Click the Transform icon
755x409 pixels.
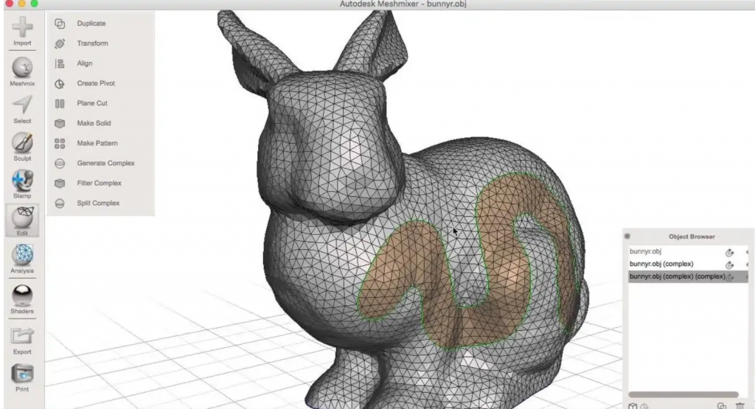pos(60,43)
